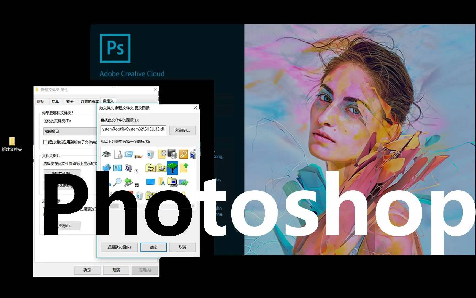Click the 更改图标(I)... button
476x298 pixels.
point(62,226)
